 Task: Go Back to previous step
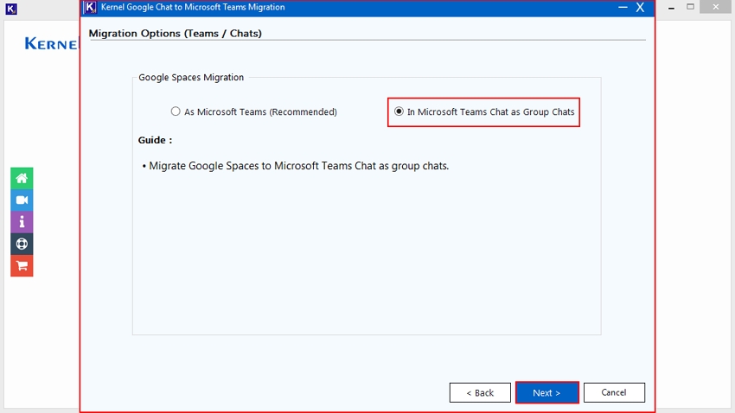pyautogui.click(x=480, y=392)
